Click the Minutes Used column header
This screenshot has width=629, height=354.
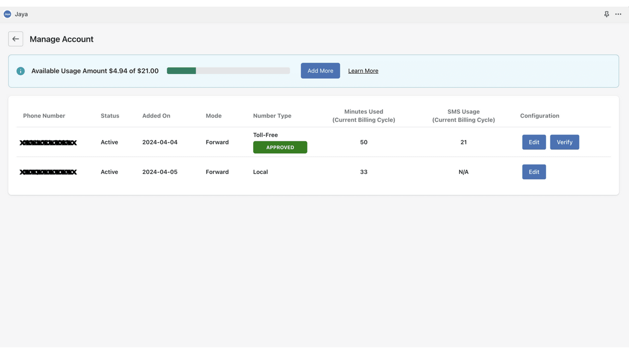pyautogui.click(x=364, y=116)
